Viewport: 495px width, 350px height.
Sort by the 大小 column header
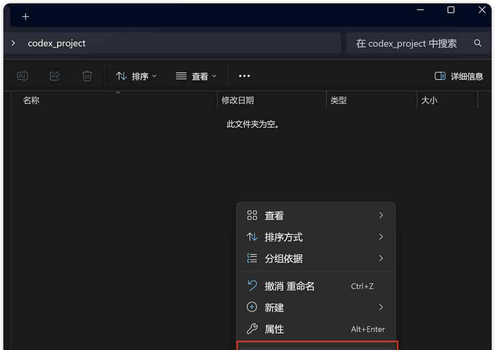click(x=447, y=100)
